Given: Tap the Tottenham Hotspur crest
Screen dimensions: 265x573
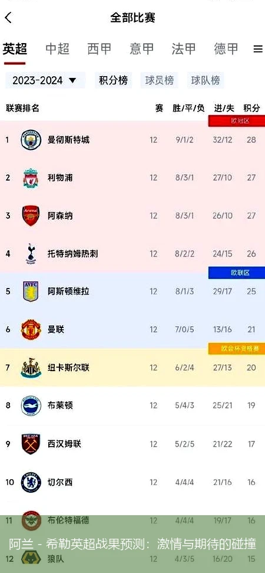Looking at the screenshot, I should click(31, 254).
